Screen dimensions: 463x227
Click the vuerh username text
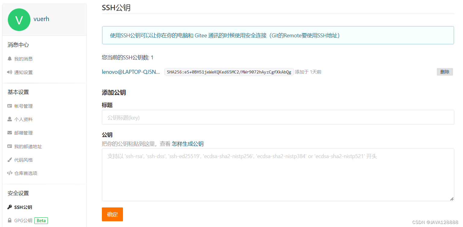coord(41,19)
